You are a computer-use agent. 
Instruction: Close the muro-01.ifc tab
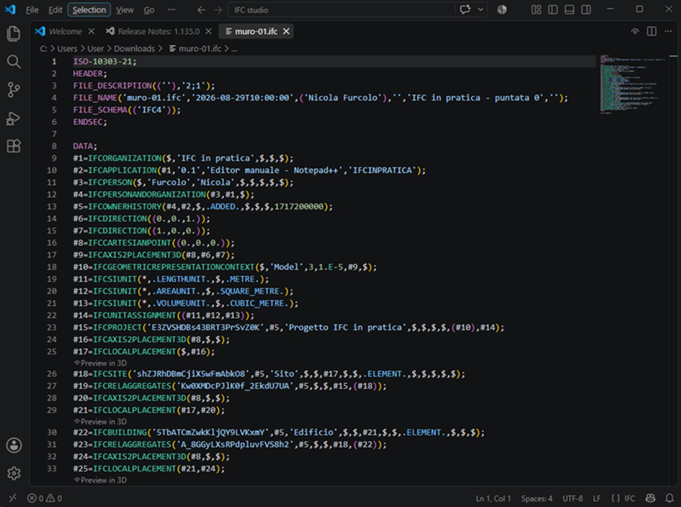pos(286,31)
